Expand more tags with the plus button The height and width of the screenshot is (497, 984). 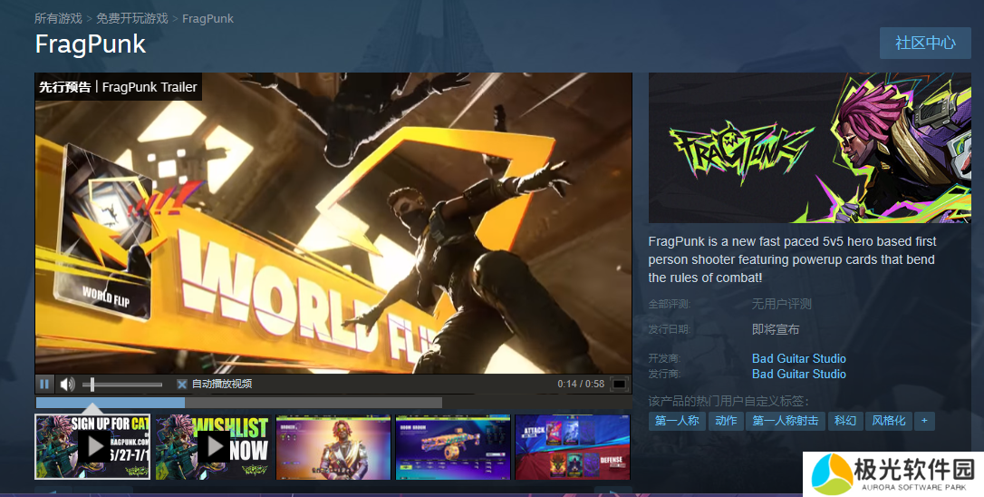(x=923, y=421)
